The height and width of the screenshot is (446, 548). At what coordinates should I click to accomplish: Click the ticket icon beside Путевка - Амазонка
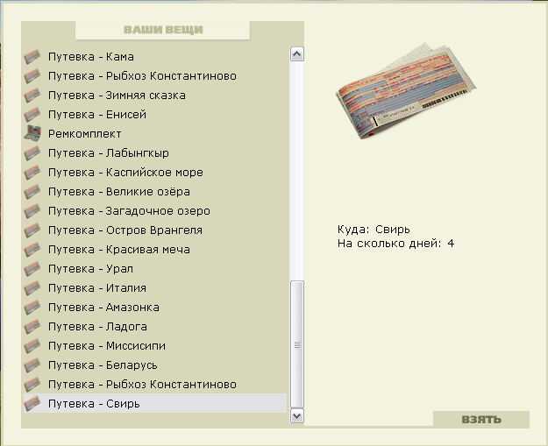[x=32, y=307]
